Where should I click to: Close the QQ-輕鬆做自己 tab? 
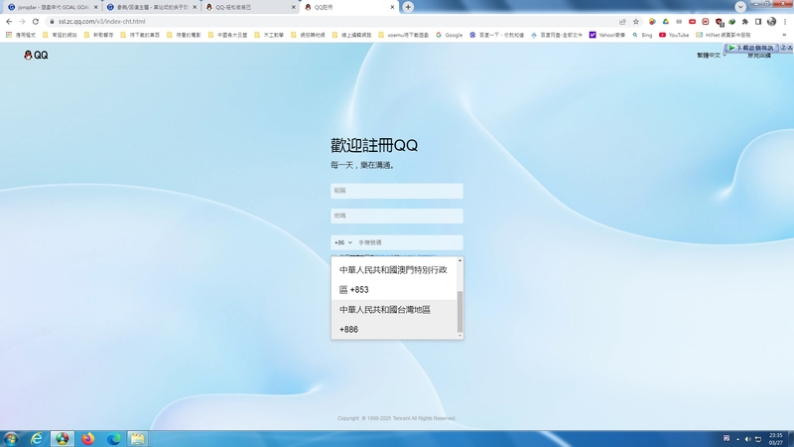click(x=293, y=7)
